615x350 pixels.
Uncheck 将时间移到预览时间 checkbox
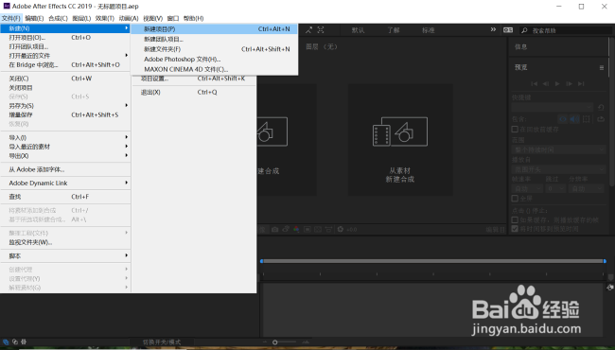(x=515, y=229)
